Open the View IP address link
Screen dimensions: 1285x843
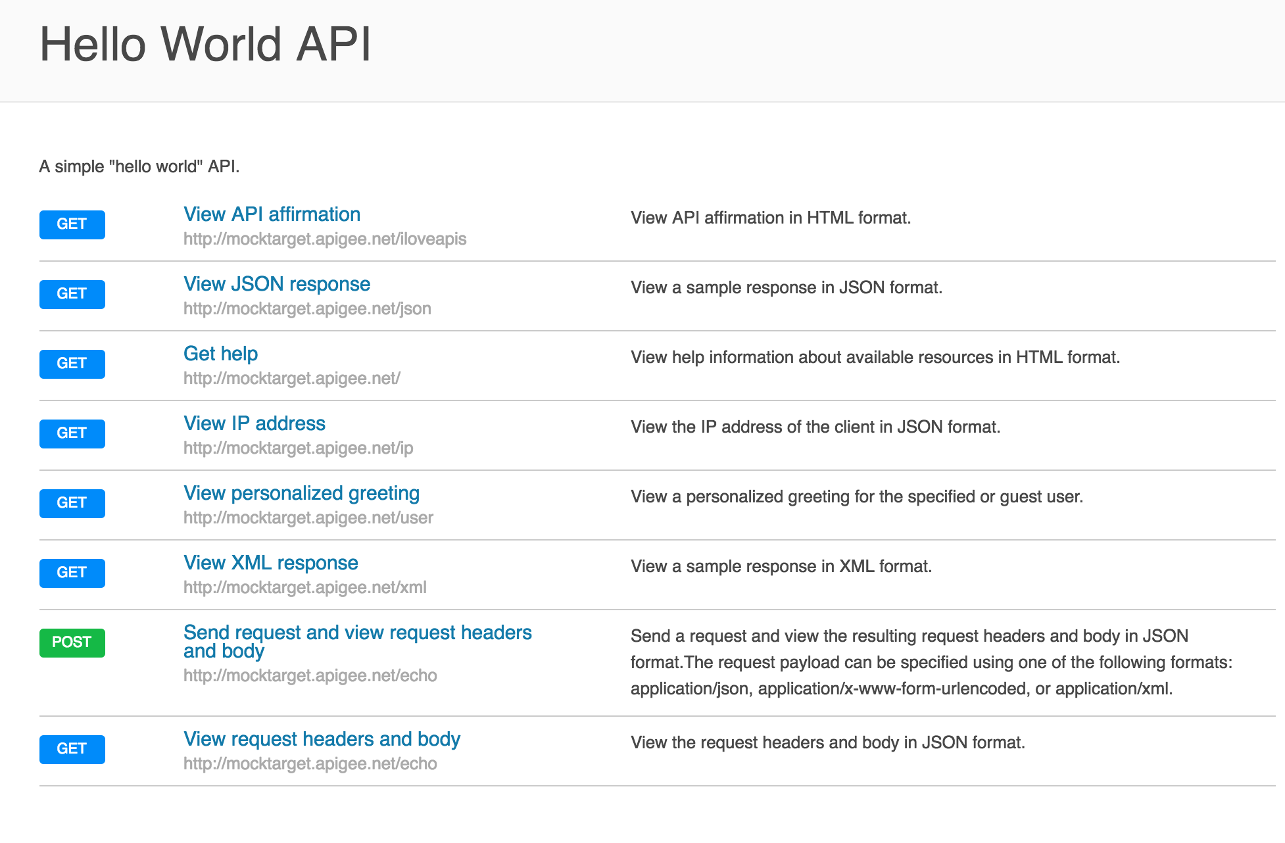(255, 423)
